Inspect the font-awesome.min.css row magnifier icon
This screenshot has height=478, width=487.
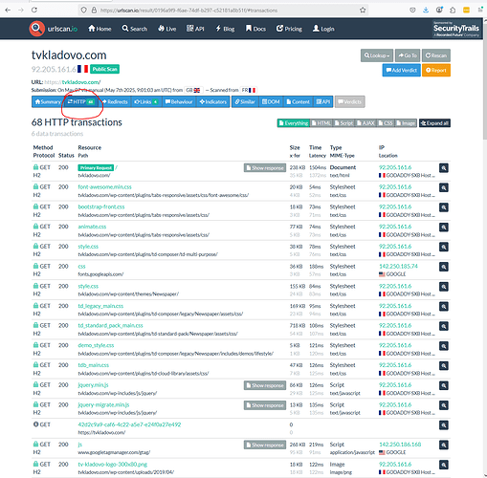coord(444,187)
